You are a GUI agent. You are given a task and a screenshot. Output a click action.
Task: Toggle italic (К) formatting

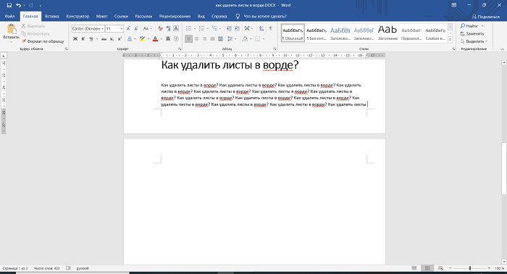coord(83,39)
